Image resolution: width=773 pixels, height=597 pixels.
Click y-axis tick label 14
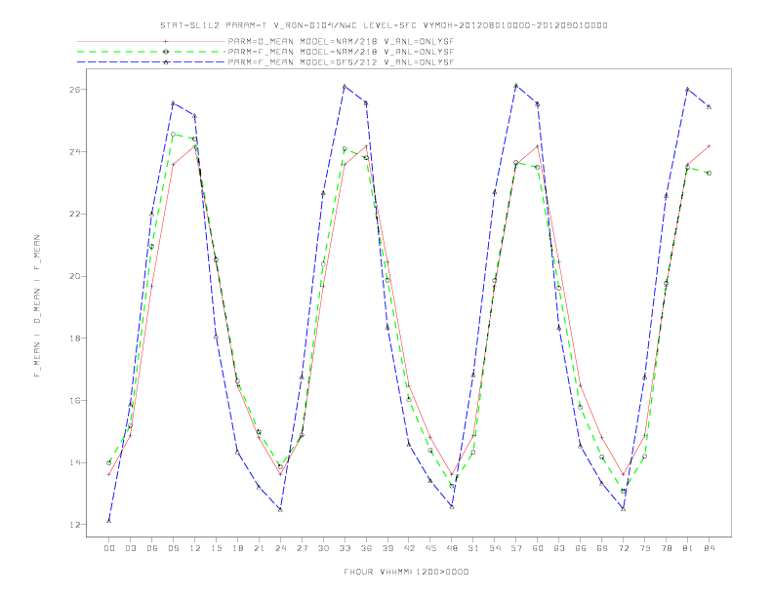click(x=75, y=462)
